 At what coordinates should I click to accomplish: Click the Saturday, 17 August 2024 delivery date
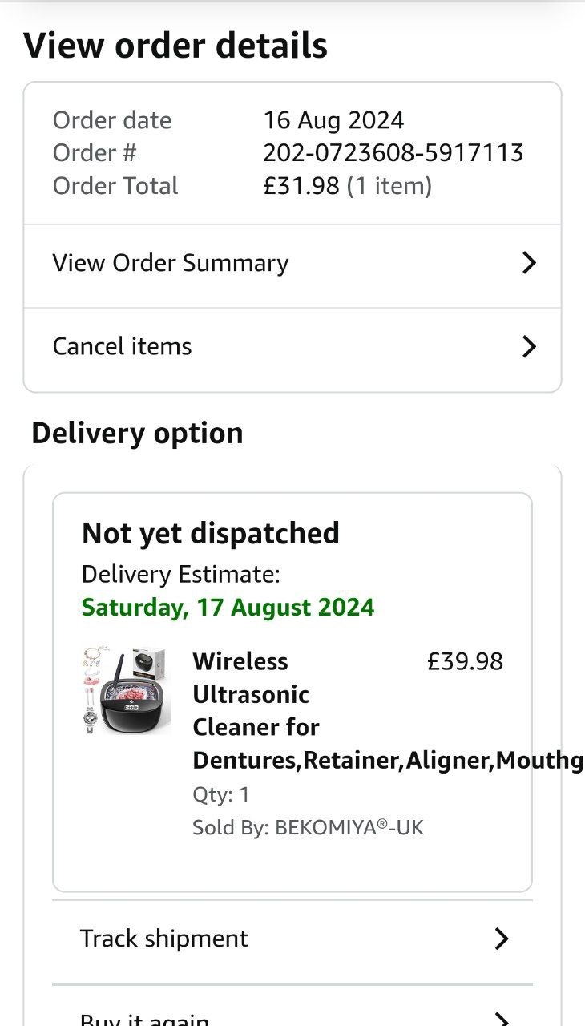[x=228, y=607]
